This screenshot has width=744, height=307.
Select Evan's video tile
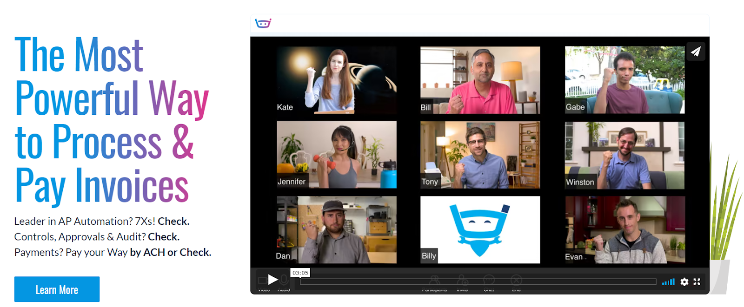coord(624,229)
